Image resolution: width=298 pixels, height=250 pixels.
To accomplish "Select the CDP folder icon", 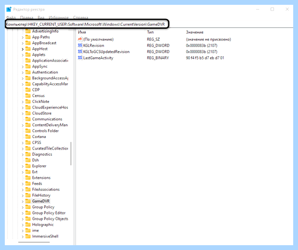I will (x=28, y=90).
